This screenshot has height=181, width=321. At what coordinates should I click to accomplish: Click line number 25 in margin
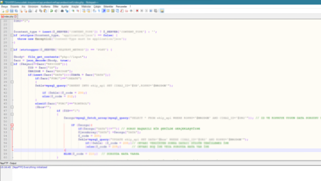(x=5, y=32)
